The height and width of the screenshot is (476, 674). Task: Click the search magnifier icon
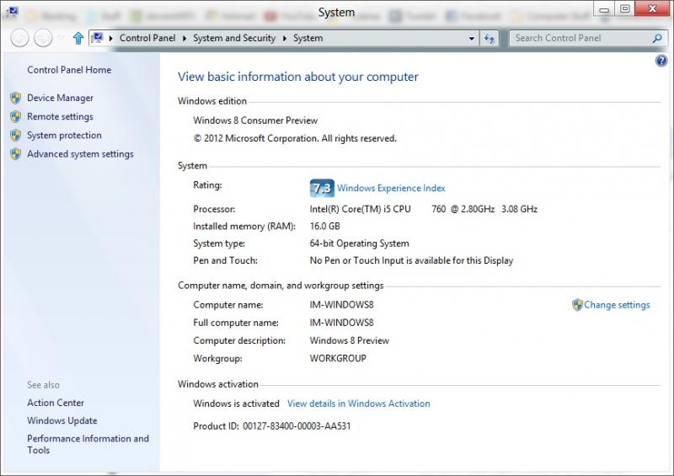tap(657, 38)
